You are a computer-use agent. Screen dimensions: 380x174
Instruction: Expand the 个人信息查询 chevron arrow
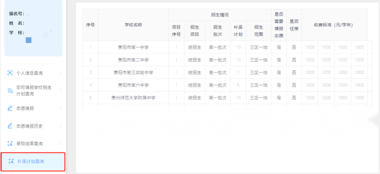pyautogui.click(x=61, y=73)
